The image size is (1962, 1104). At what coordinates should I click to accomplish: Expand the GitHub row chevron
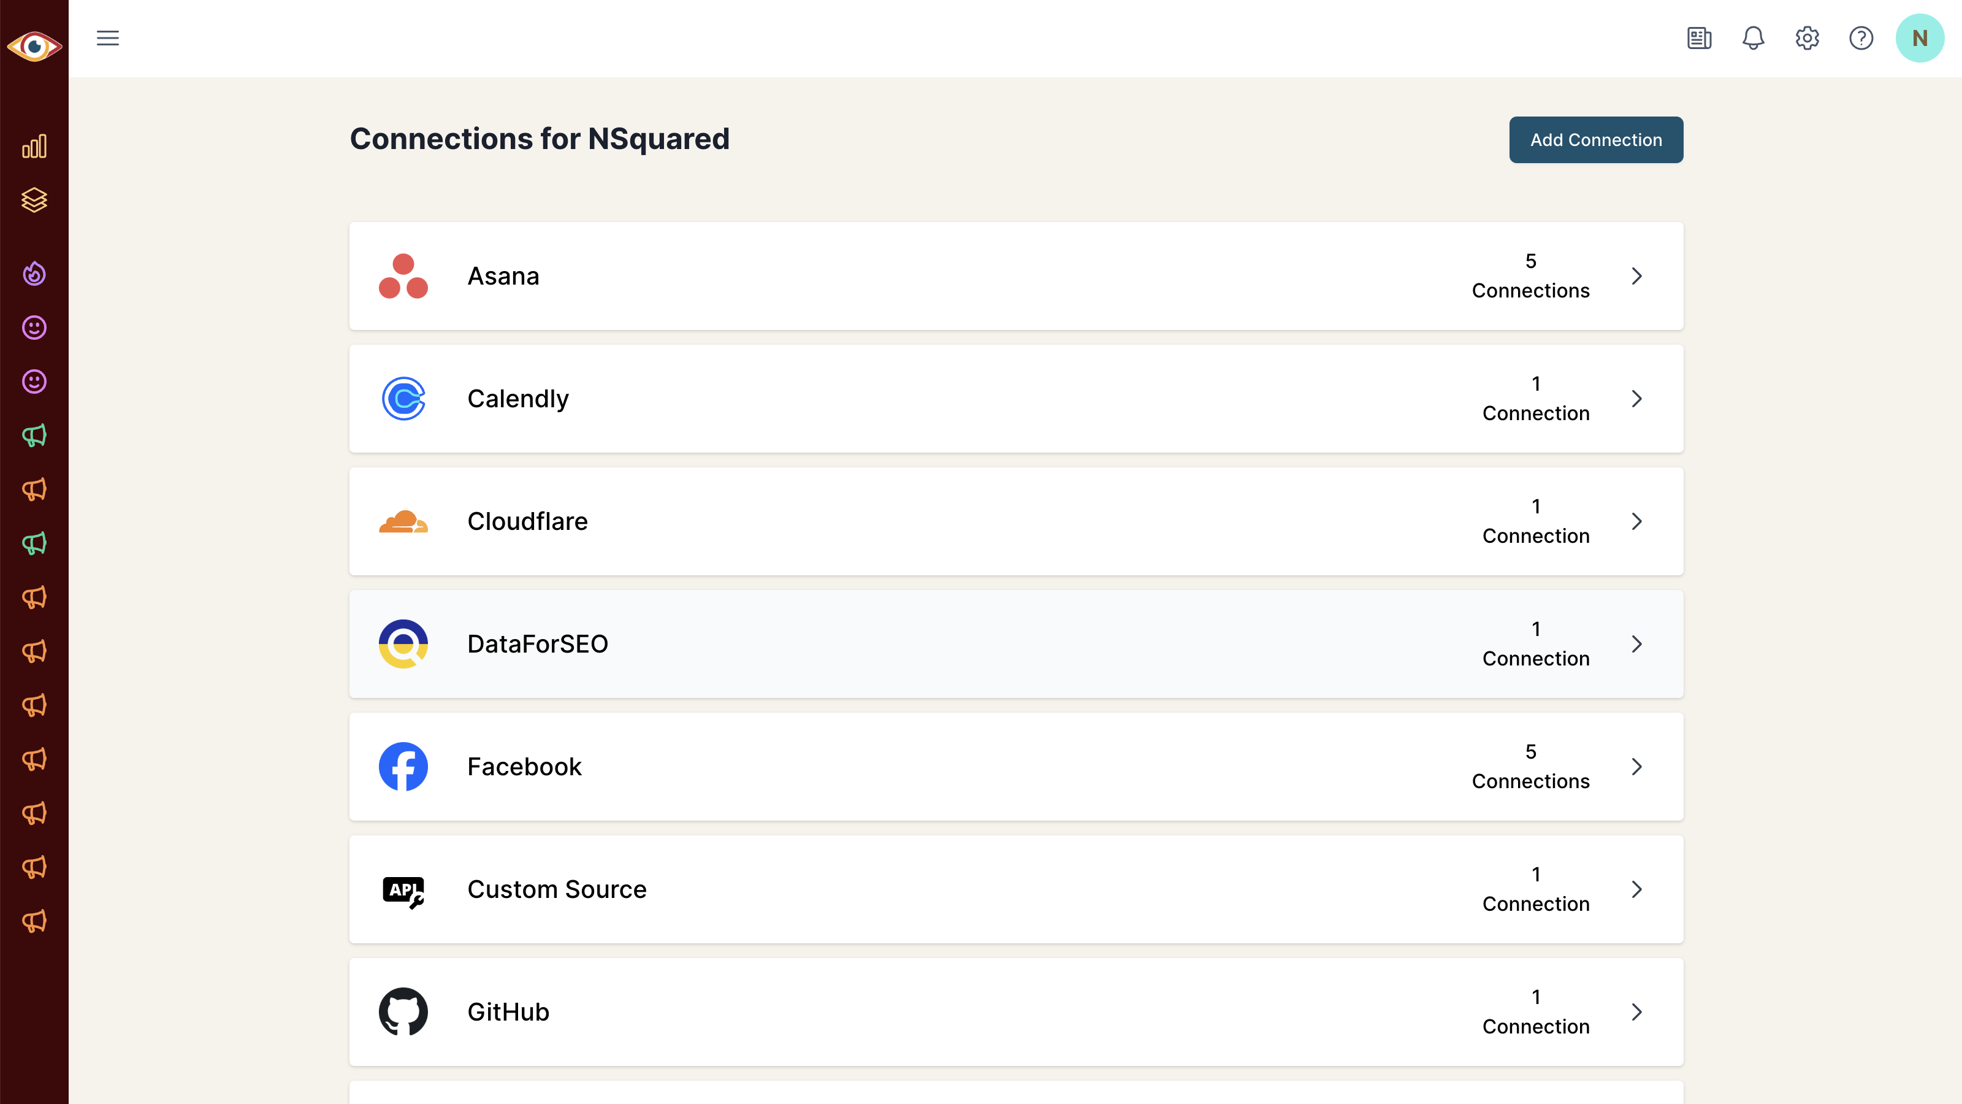1637,1012
